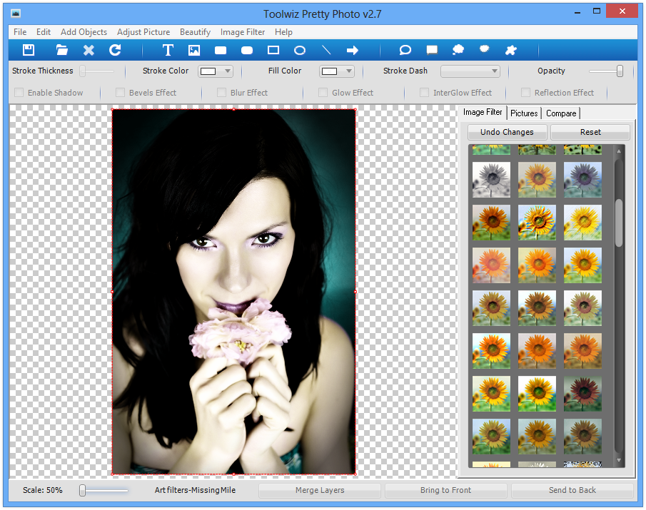The width and height of the screenshot is (646, 510).
Task: Check the Reflection Effect option
Action: (526, 93)
